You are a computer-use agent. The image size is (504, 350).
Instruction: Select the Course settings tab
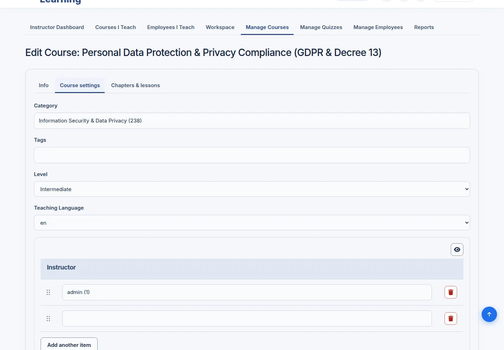click(80, 85)
